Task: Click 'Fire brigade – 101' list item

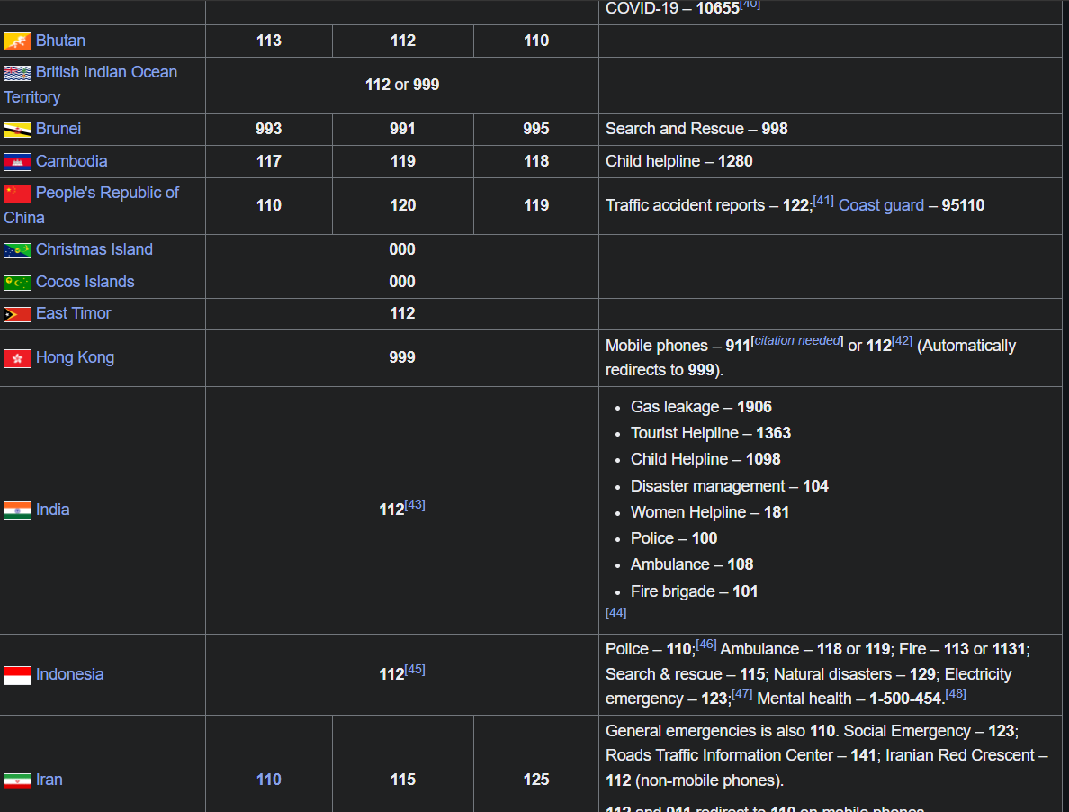Action: pyautogui.click(x=694, y=591)
